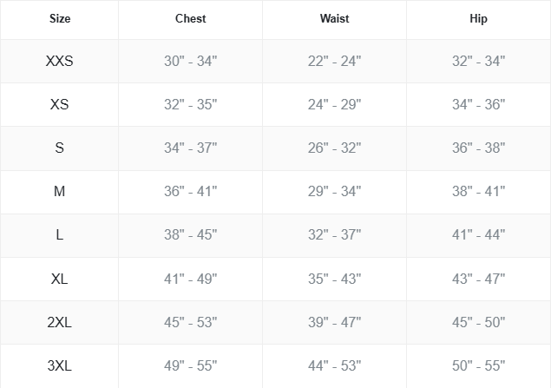The width and height of the screenshot is (551, 388).
Task: Click the Waist column header
Action: click(334, 18)
